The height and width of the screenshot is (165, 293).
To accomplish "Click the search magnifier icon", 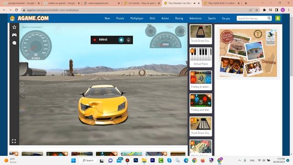I will [x=269, y=18].
